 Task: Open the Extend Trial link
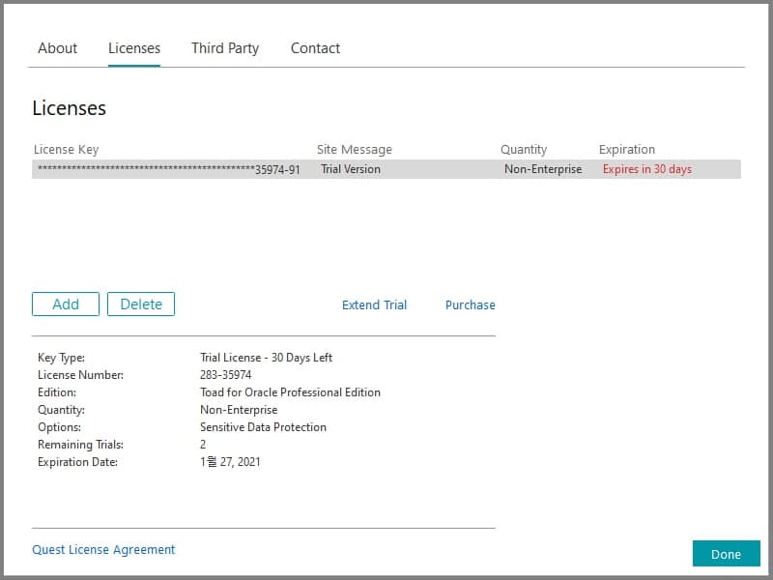[374, 304]
